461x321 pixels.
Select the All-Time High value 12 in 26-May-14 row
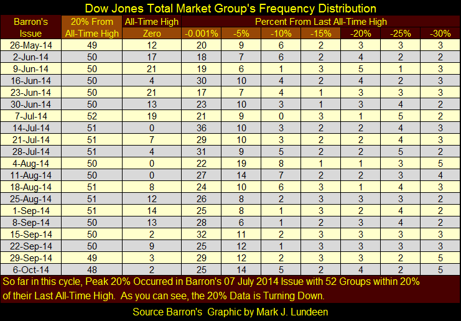pyautogui.click(x=152, y=45)
